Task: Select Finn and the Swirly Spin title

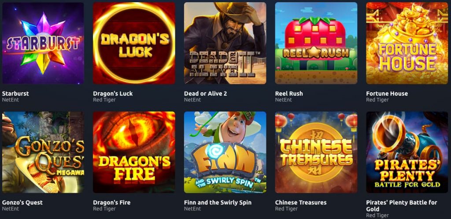Action: pos(218,202)
